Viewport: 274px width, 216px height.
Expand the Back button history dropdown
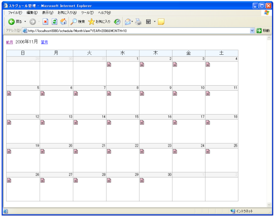click(x=25, y=22)
